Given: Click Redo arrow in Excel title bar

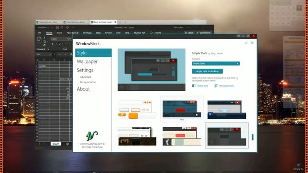Looking at the screenshot, I should [x=67, y=28].
